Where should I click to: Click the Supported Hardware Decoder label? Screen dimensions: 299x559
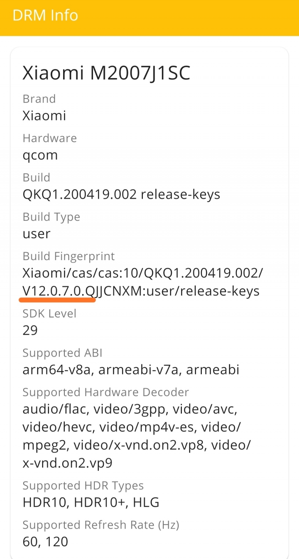[x=105, y=392]
